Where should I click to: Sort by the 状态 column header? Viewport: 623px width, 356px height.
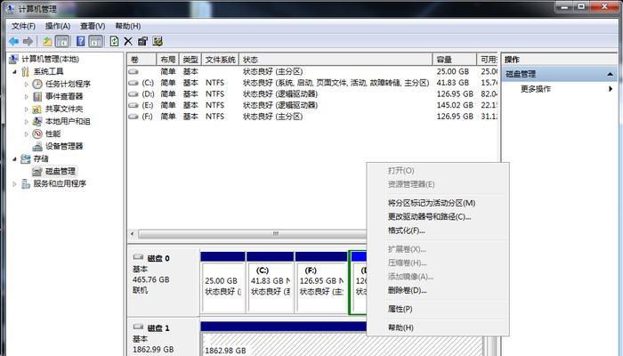(336, 60)
